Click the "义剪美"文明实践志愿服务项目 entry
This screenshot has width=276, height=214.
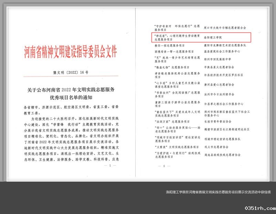pos(175,147)
